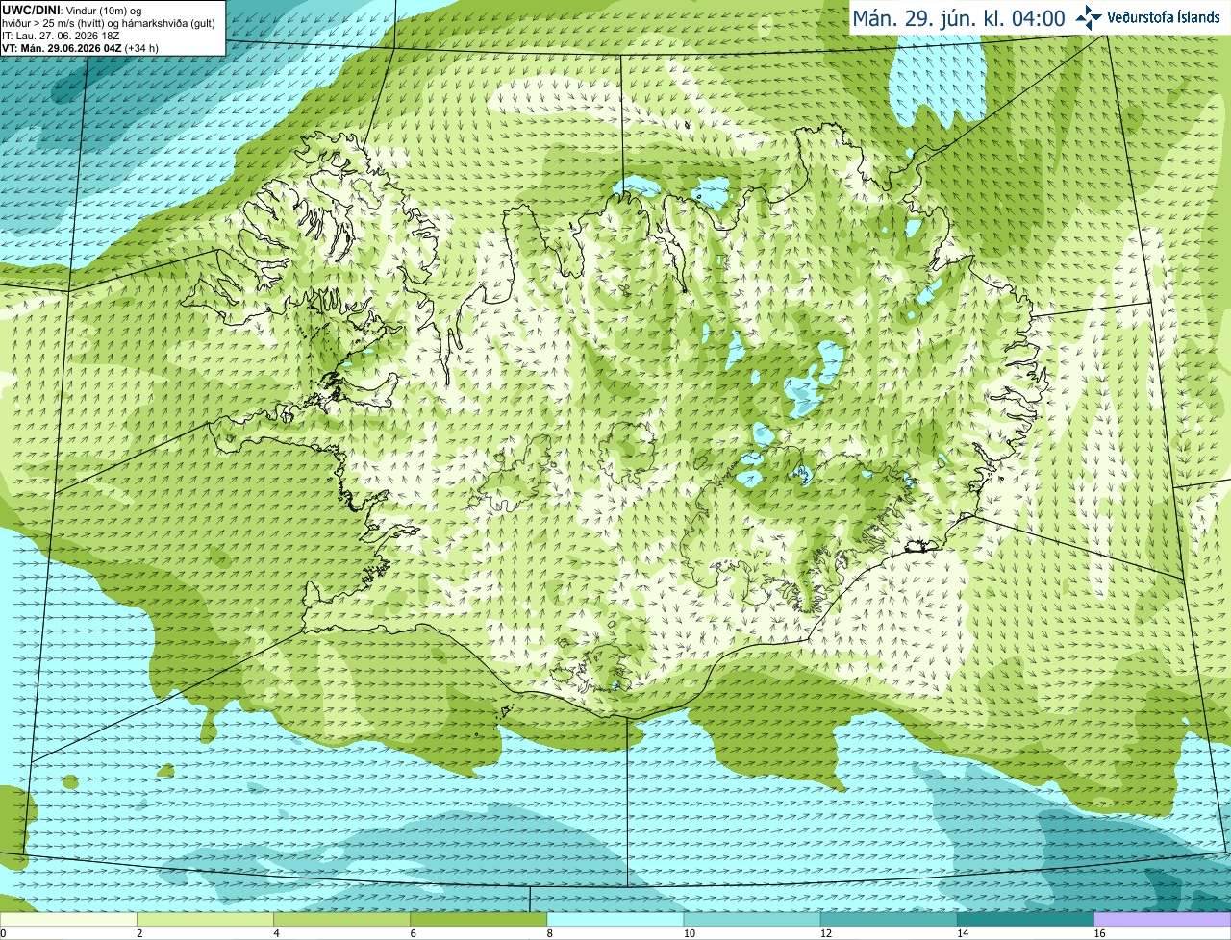Click the VT: Mán. 29.06.2026 04Z line
This screenshot has width=1231, height=940.
(x=81, y=48)
